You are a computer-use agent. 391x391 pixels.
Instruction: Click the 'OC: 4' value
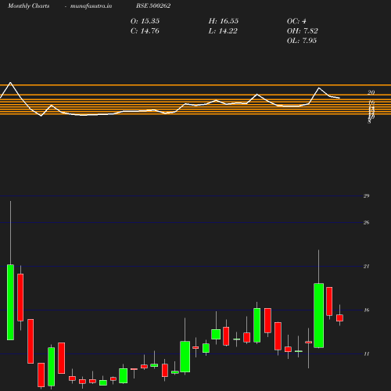tap(296, 21)
